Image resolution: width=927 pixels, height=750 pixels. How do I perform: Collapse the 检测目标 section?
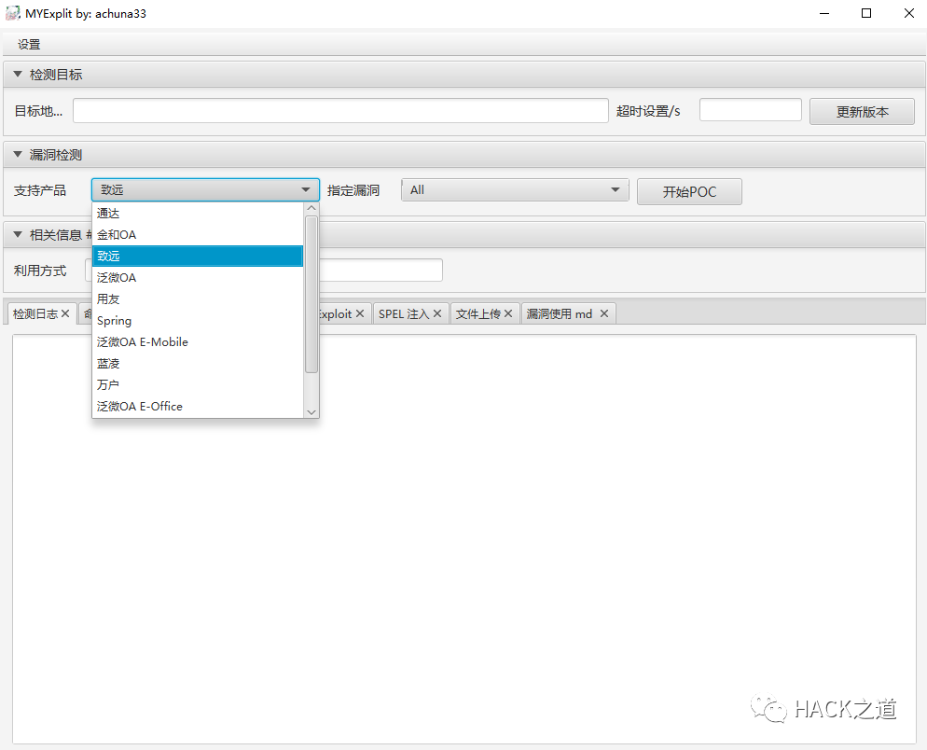tap(18, 75)
